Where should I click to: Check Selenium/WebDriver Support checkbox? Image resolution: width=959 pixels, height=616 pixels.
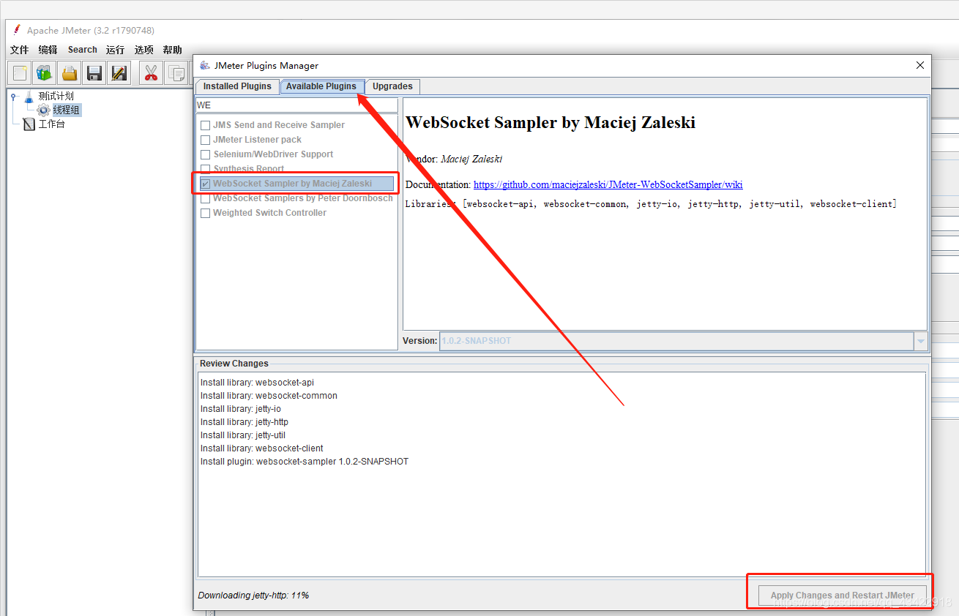click(206, 154)
